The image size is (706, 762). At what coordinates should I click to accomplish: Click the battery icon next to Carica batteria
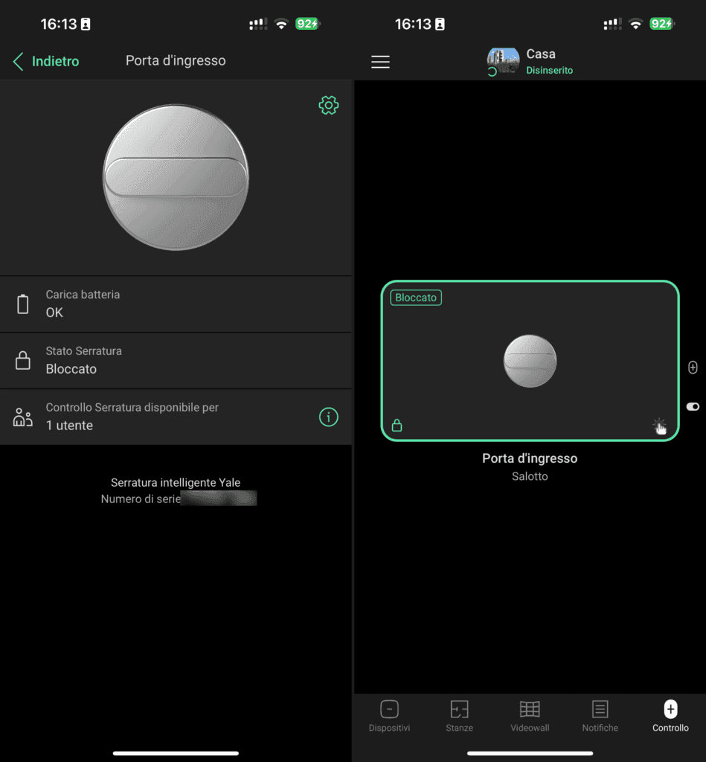(23, 304)
